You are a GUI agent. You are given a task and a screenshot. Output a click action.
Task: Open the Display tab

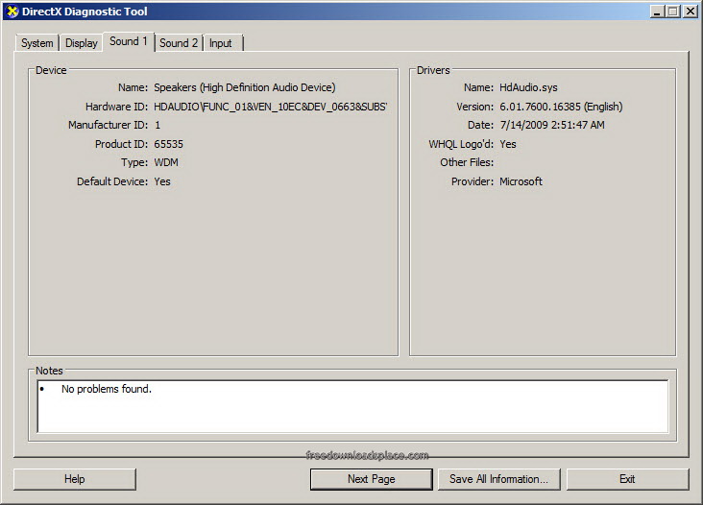coord(82,43)
